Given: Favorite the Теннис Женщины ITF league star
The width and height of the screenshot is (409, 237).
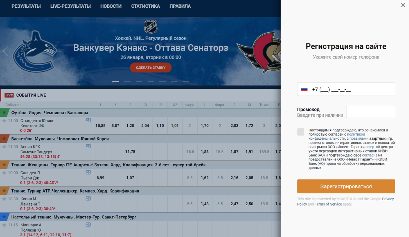Looking at the screenshot, I should tap(4, 165).
